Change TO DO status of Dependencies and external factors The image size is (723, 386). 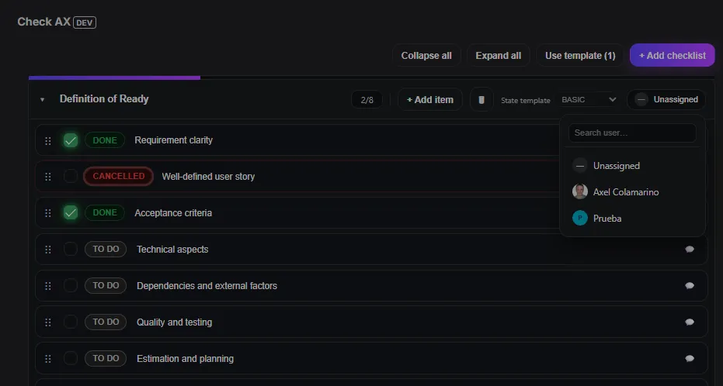tap(106, 285)
